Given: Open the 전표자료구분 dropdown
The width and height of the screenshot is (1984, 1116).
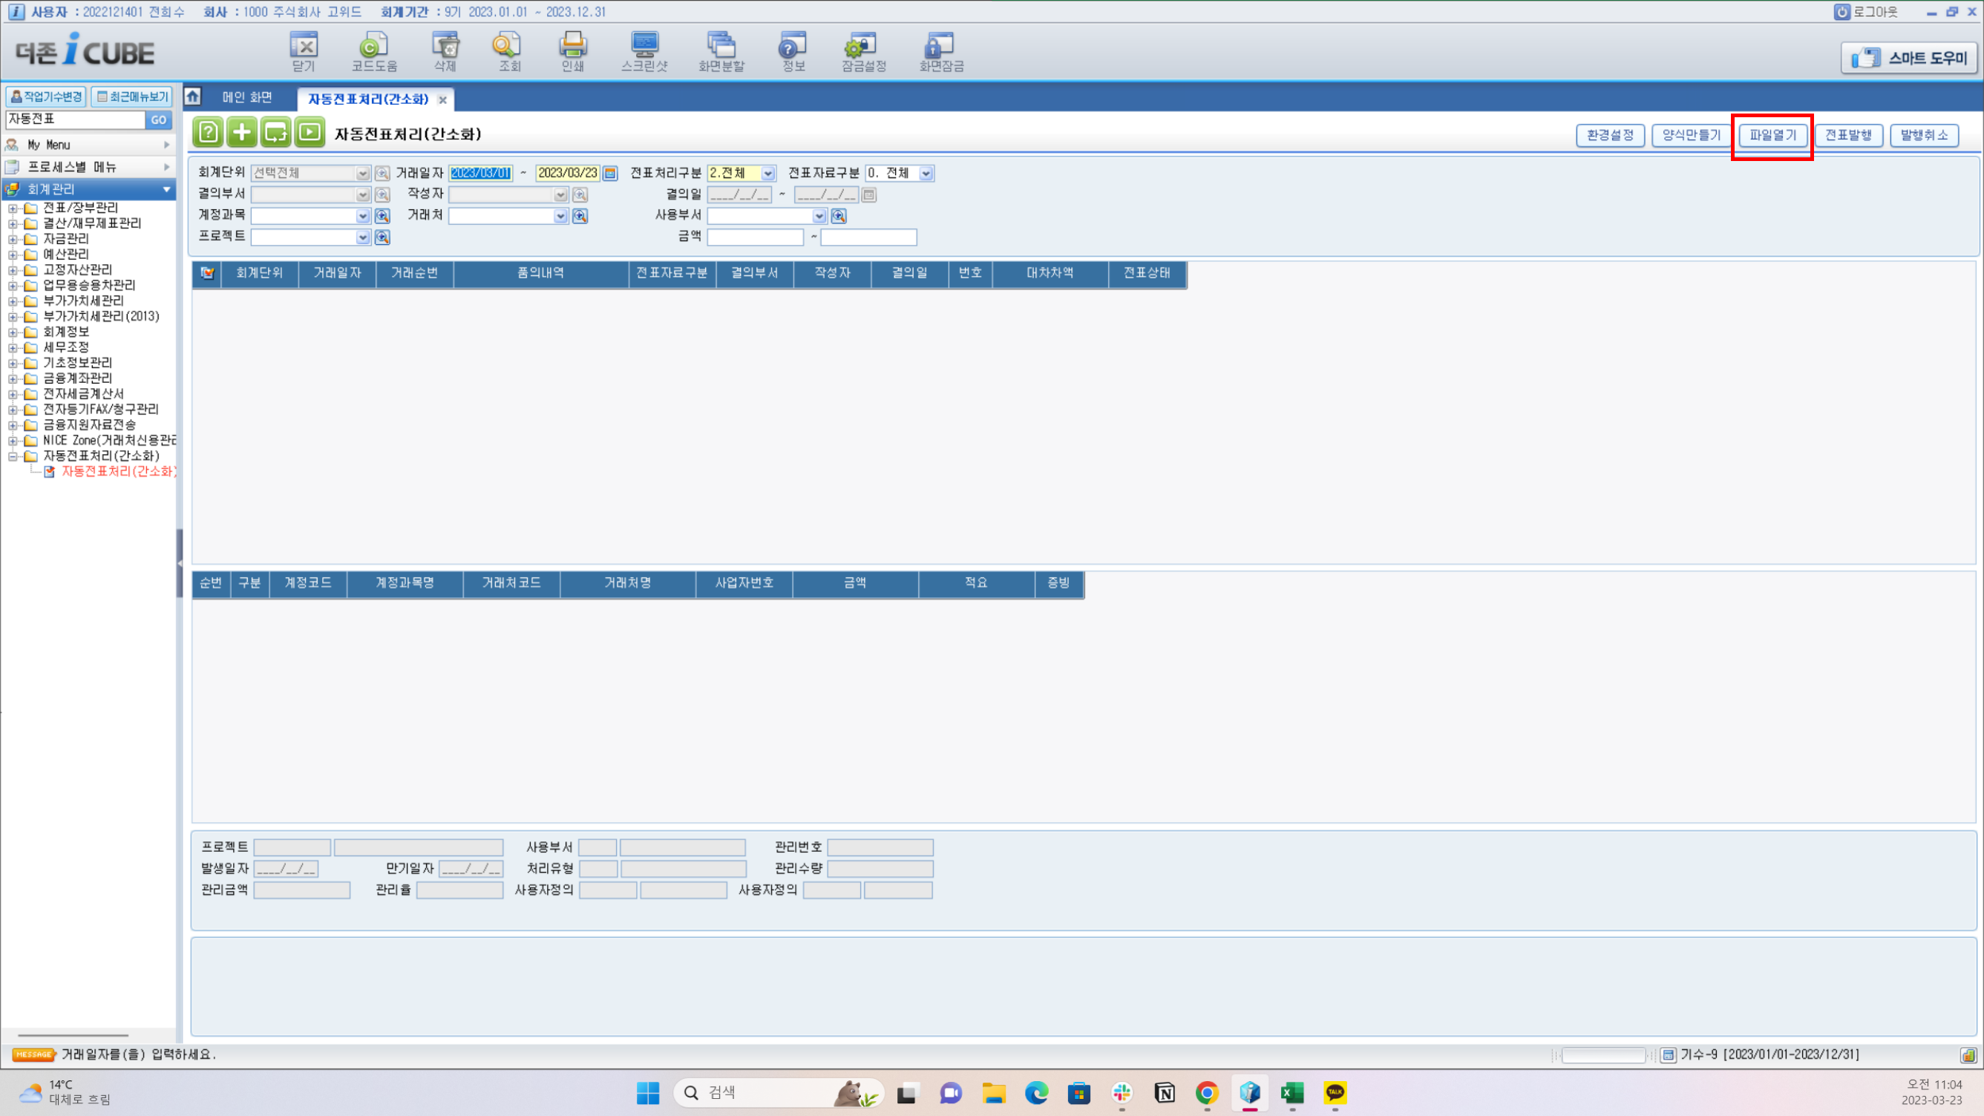Looking at the screenshot, I should pos(926,174).
